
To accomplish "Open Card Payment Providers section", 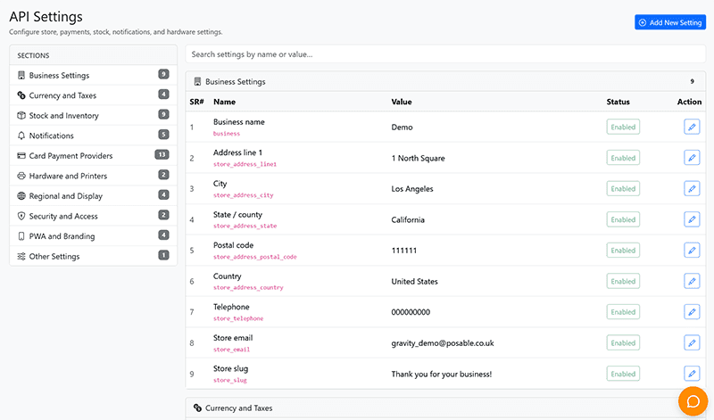I will (94, 156).
